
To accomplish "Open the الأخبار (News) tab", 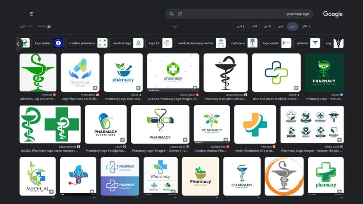I will tap(267, 27).
